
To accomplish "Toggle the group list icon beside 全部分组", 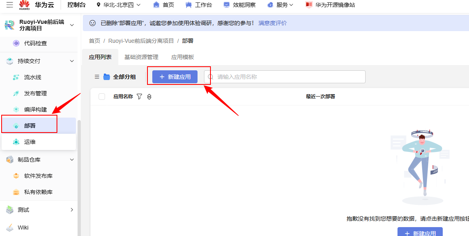I will click(x=97, y=77).
